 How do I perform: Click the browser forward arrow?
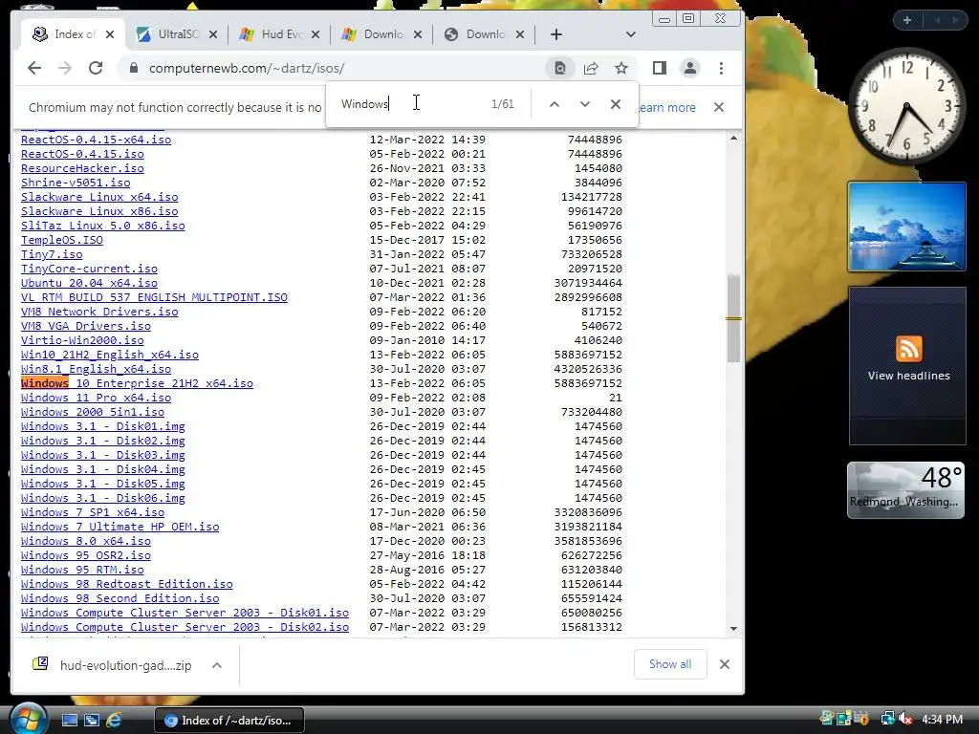point(65,68)
